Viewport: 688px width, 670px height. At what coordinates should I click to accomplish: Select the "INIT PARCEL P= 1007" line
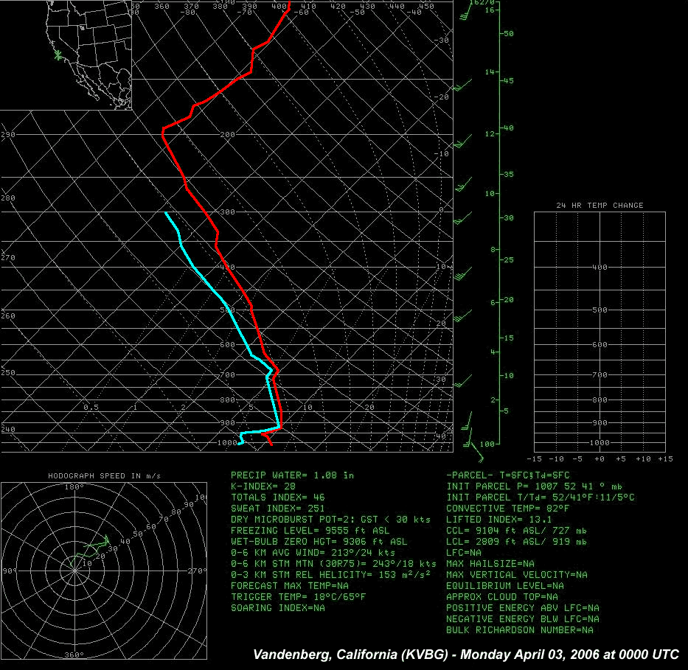[x=534, y=486]
